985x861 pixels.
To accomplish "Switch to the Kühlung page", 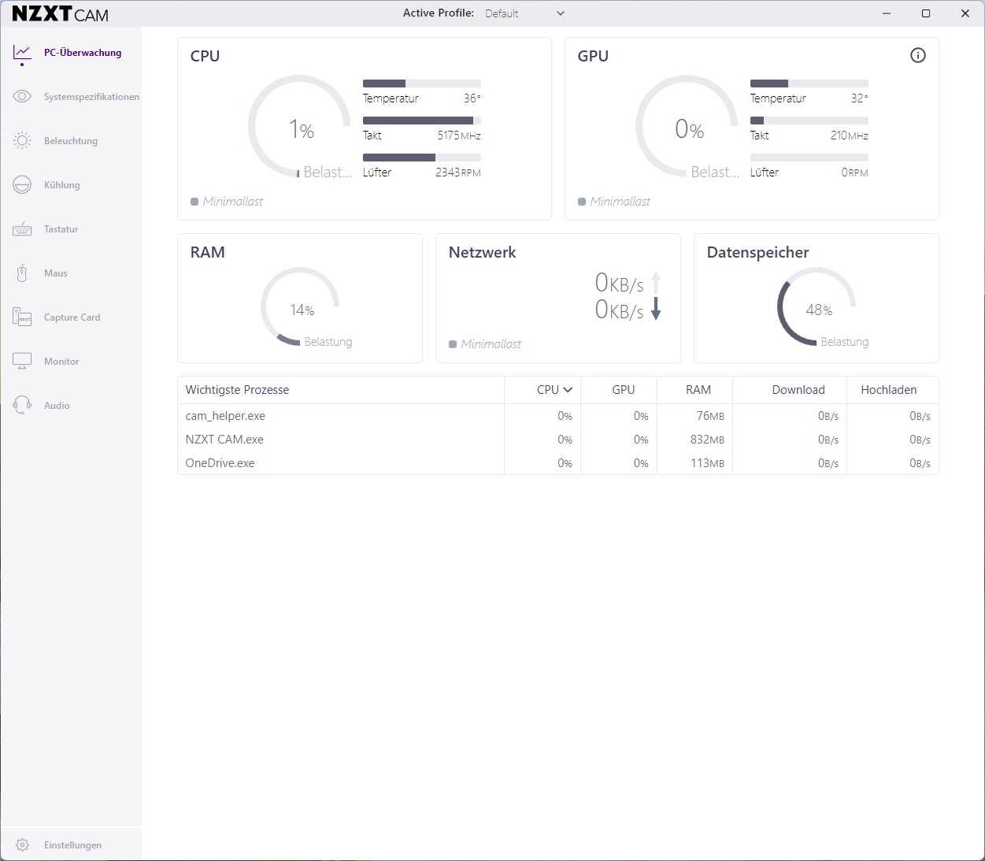I will [x=62, y=185].
